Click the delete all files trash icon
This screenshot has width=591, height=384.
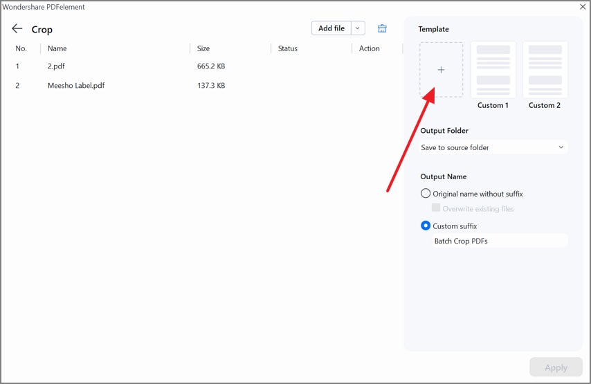[x=382, y=28]
